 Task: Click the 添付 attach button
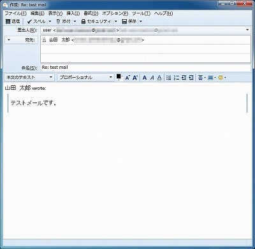tap(64, 21)
